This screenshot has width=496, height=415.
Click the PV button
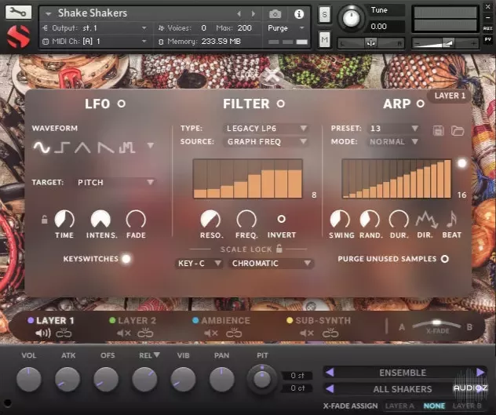pyautogui.click(x=488, y=39)
